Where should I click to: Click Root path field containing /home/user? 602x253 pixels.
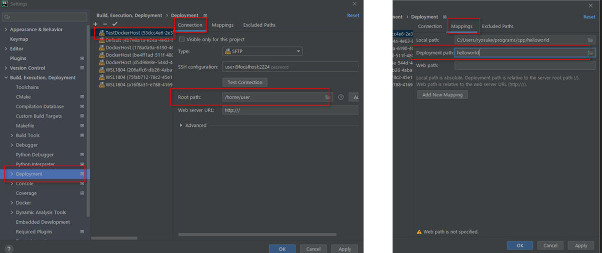[277, 97]
